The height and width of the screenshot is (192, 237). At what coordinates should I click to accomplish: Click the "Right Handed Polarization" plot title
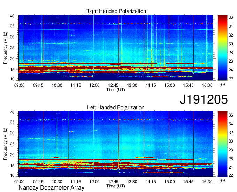(x=116, y=11)
